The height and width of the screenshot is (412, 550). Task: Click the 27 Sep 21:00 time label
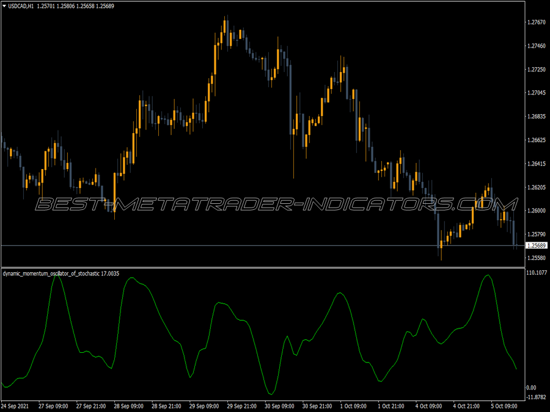tap(91, 406)
